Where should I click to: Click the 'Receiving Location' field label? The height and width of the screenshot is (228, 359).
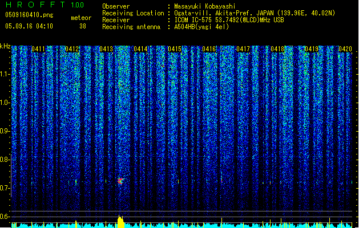point(133,13)
